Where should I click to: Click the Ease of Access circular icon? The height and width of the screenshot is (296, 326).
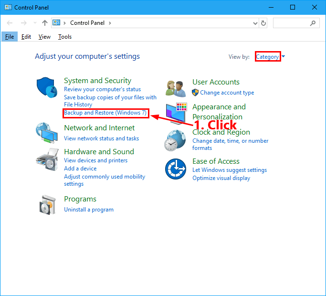[x=176, y=169]
